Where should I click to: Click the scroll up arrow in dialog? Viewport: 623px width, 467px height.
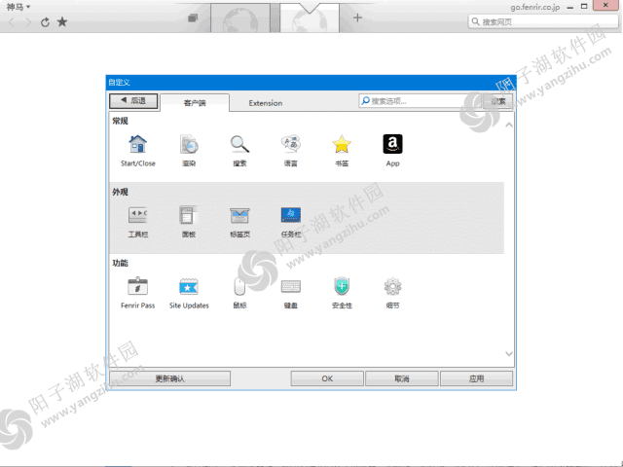509,126
